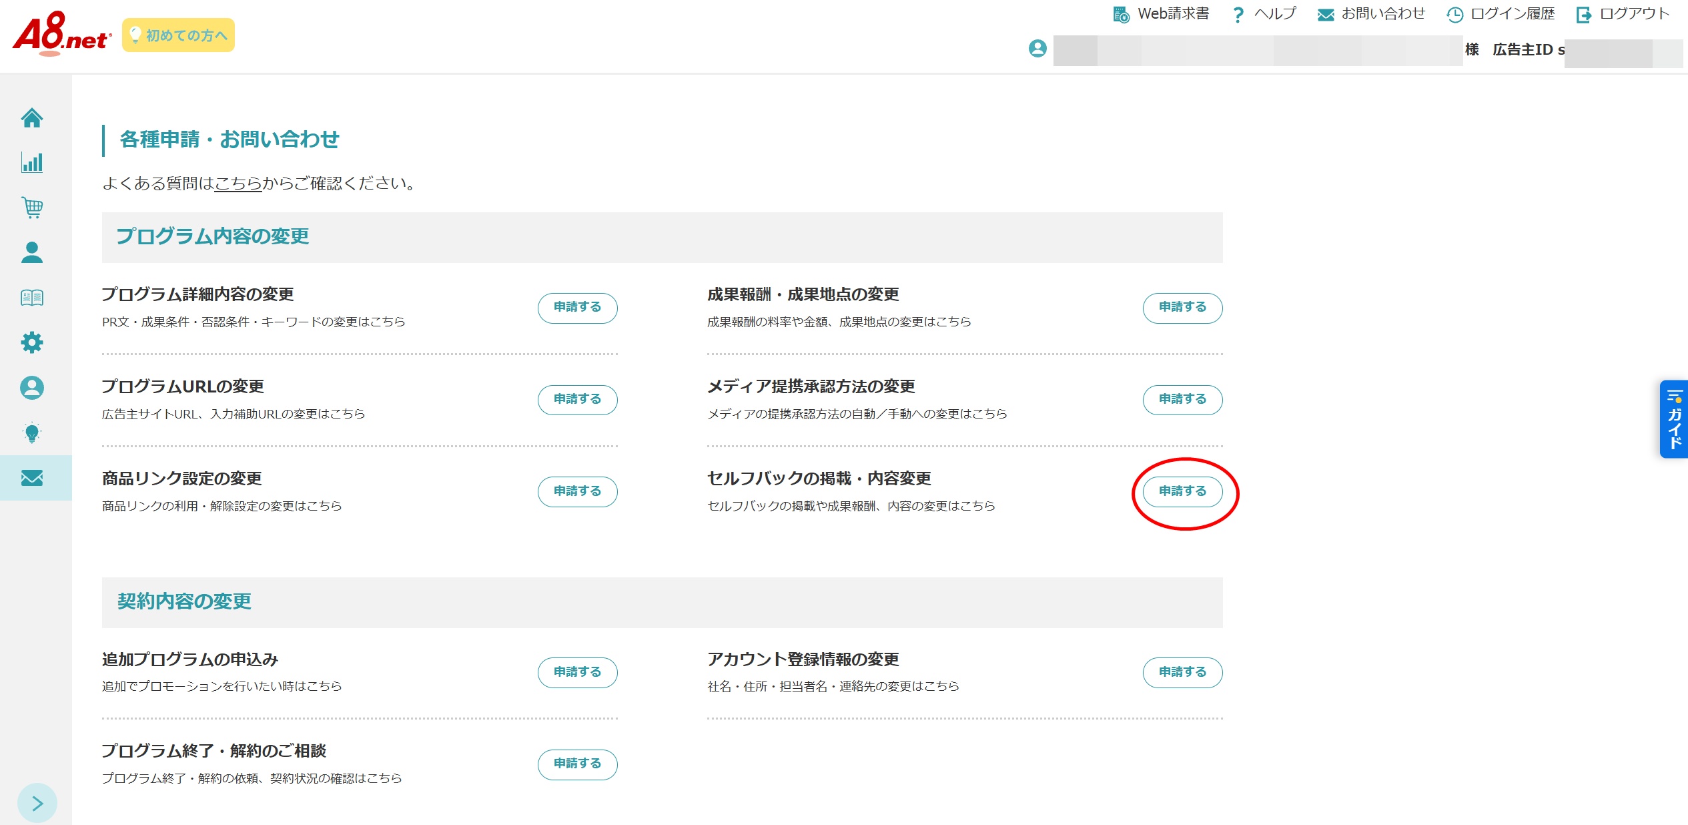The width and height of the screenshot is (1688, 825).
Task: Open the 初めての方へ beginner guide button
Action: click(x=178, y=35)
